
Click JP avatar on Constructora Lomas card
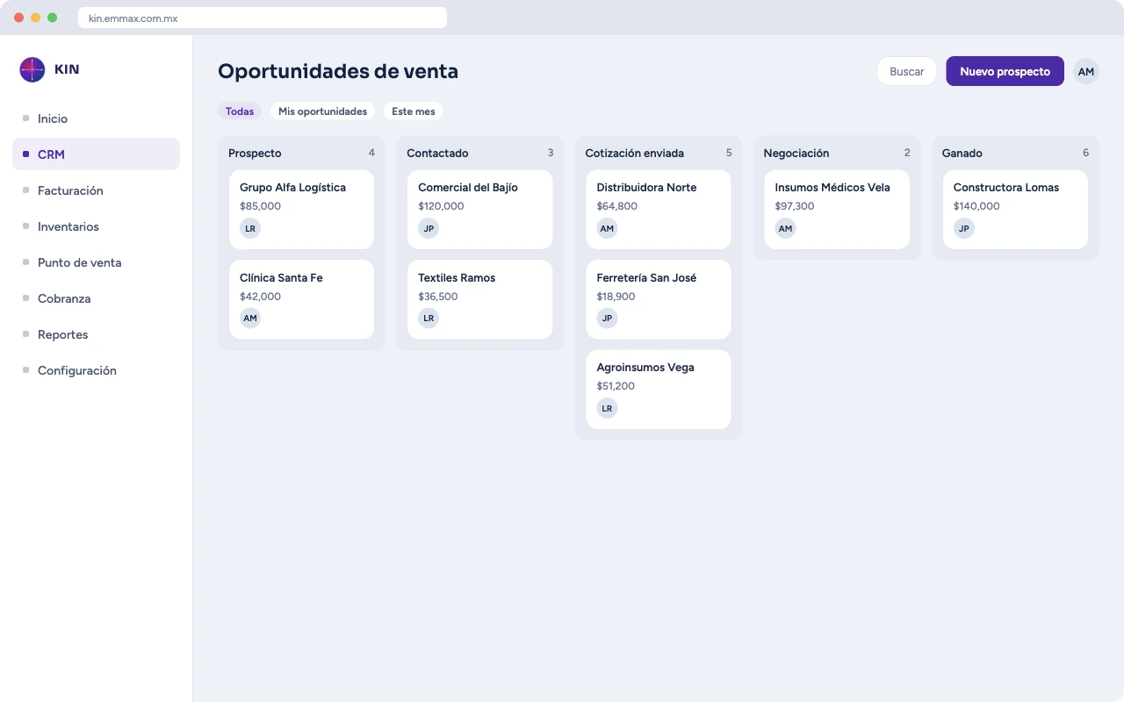tap(963, 228)
